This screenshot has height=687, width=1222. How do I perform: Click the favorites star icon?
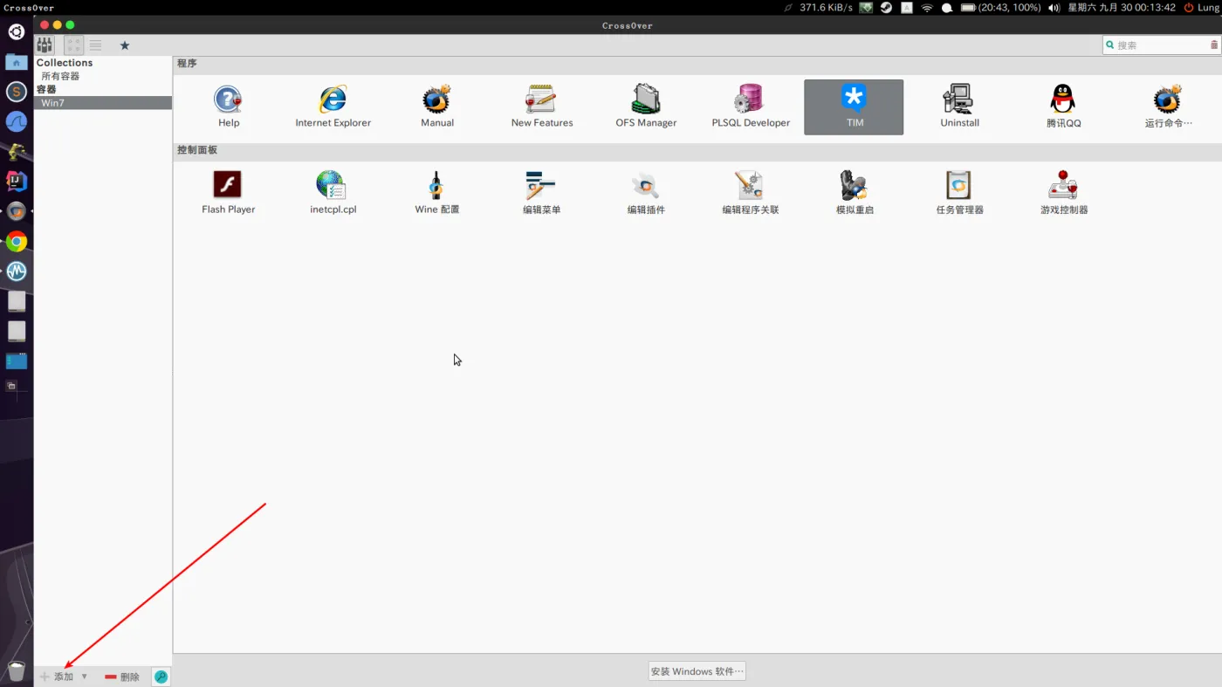pos(125,45)
